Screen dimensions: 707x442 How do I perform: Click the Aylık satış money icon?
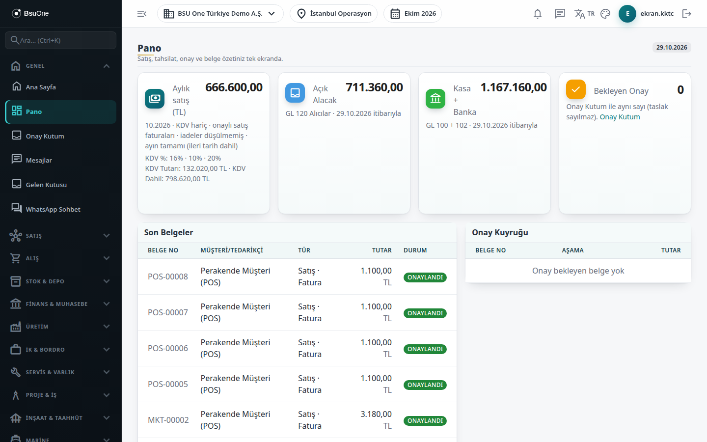[155, 99]
